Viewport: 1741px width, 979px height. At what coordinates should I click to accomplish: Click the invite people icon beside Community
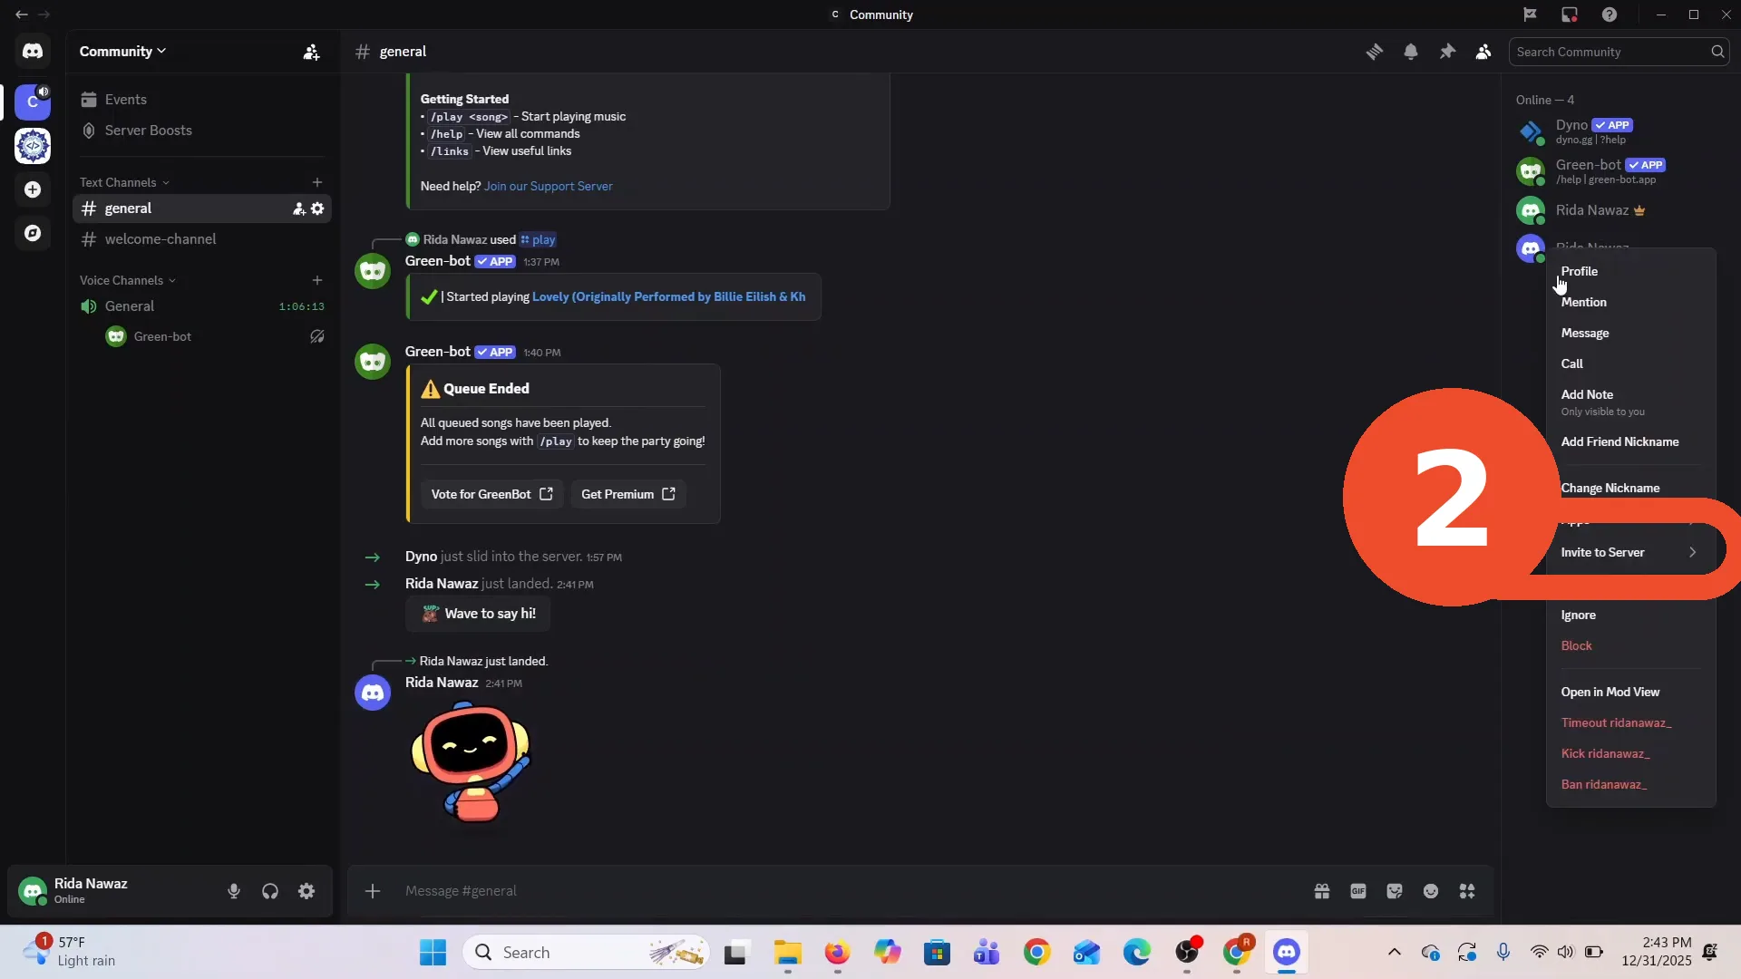tap(311, 52)
